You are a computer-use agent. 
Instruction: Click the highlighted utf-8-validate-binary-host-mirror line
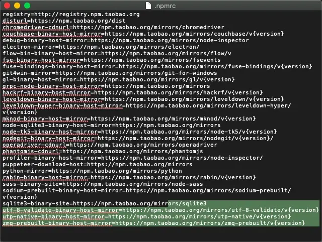click(x=161, y=210)
